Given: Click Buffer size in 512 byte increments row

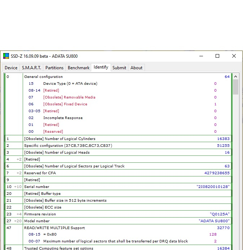Looking at the screenshot, I should tap(118, 201).
